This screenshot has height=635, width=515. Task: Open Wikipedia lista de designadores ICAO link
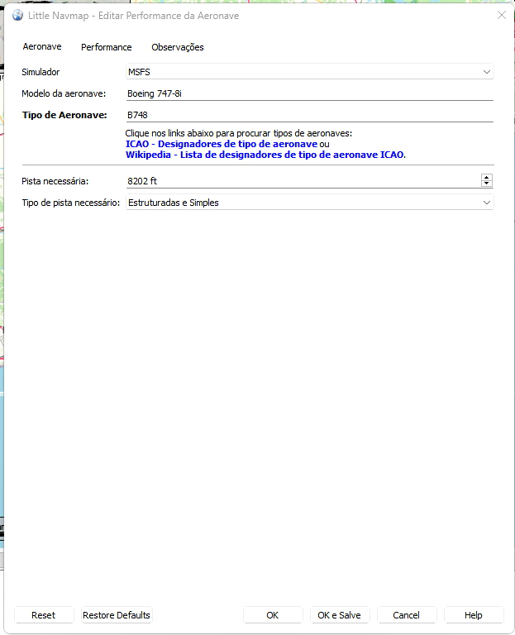pyautogui.click(x=265, y=155)
